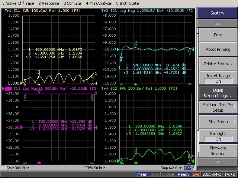Click channel 1 indicator box

tap(3, 168)
